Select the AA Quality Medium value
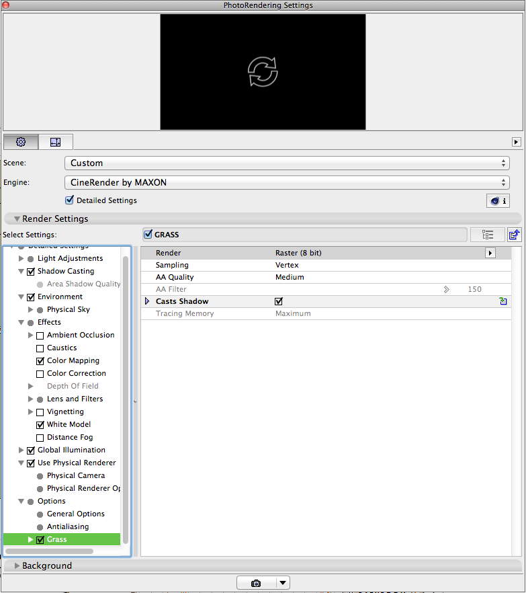This screenshot has width=526, height=593. tap(290, 277)
